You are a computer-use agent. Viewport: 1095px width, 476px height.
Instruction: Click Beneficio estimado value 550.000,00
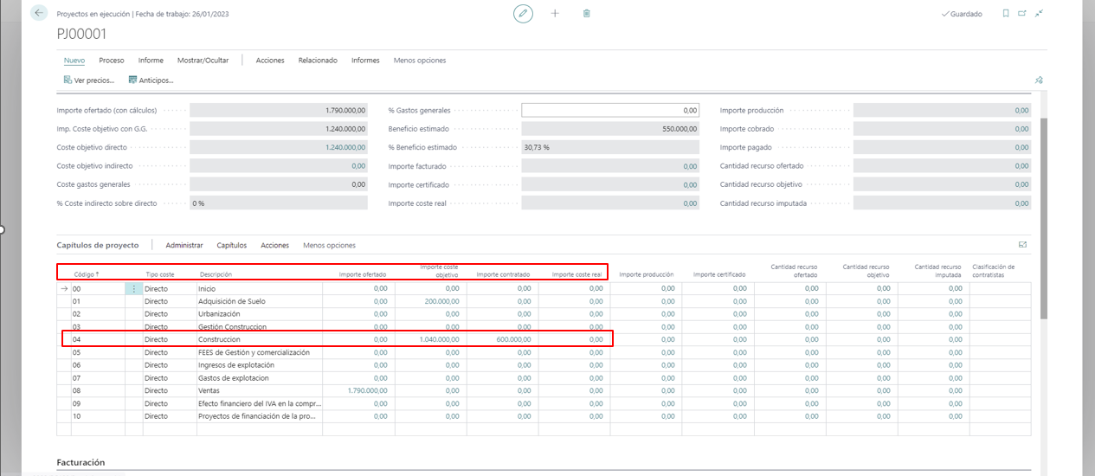[611, 129]
